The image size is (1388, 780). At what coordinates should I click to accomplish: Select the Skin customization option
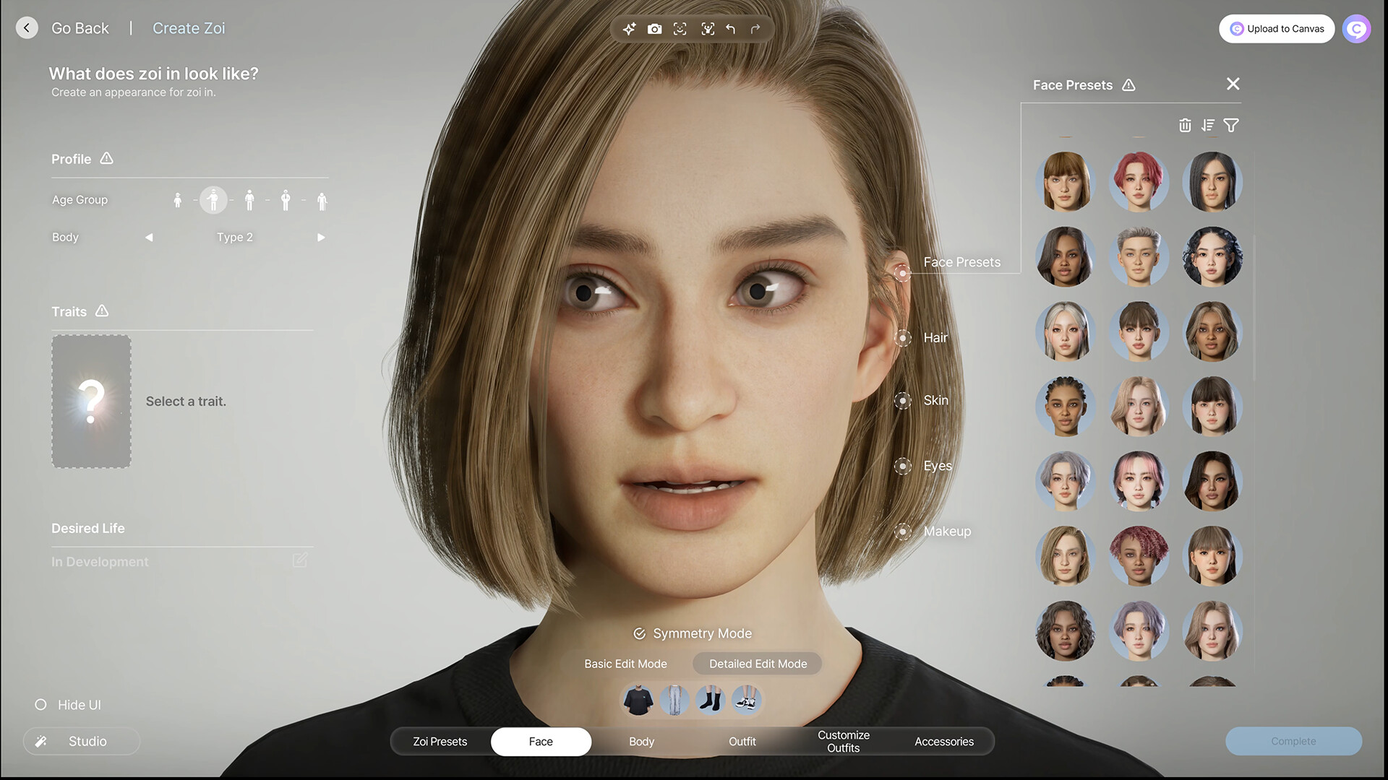click(x=901, y=400)
